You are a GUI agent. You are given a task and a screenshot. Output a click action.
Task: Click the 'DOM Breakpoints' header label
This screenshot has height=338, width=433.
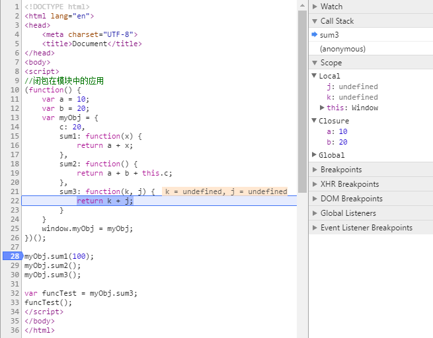[x=352, y=199]
